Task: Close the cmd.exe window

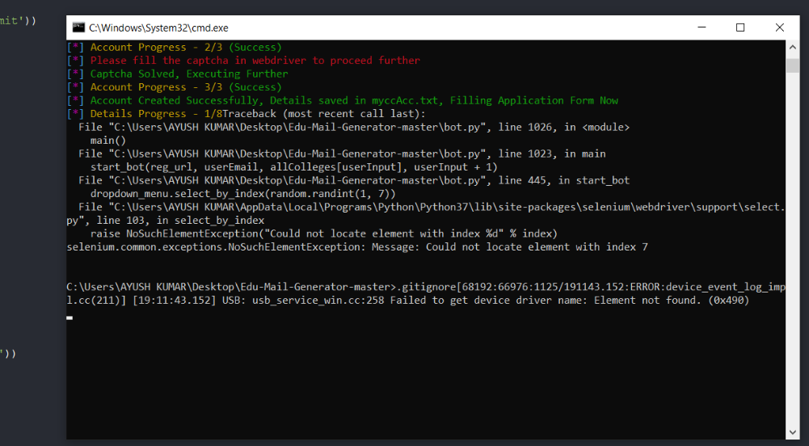Action: tap(779, 27)
